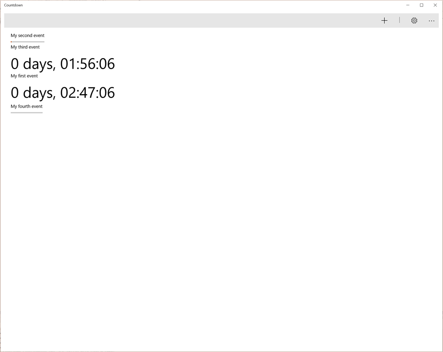Click the 0 days, 01:56:06 countdown timer
This screenshot has width=443, height=352.
click(63, 64)
